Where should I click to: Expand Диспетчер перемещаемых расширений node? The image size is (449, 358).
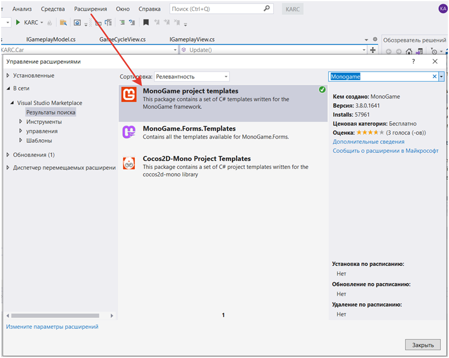[x=8, y=167]
